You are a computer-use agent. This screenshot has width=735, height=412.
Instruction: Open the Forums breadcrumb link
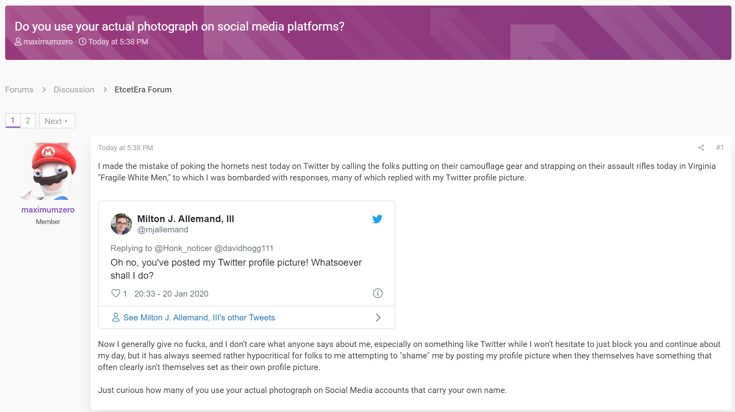[x=19, y=90]
